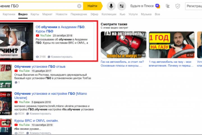Screen dimensions: 202x135
Task: Open three-dot menu on first video thumbnail
Action: 25,30
